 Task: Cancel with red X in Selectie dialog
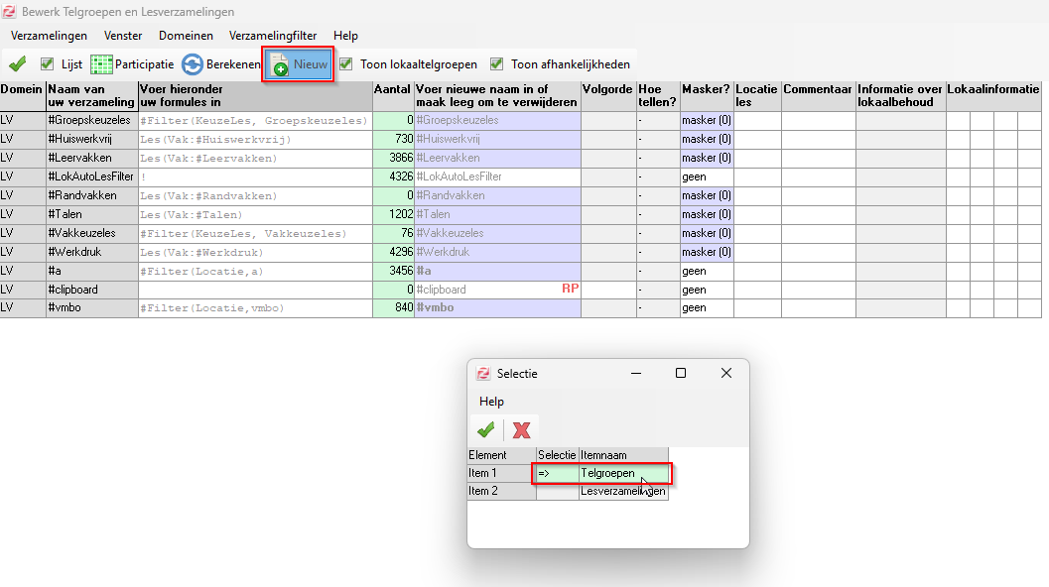(521, 429)
